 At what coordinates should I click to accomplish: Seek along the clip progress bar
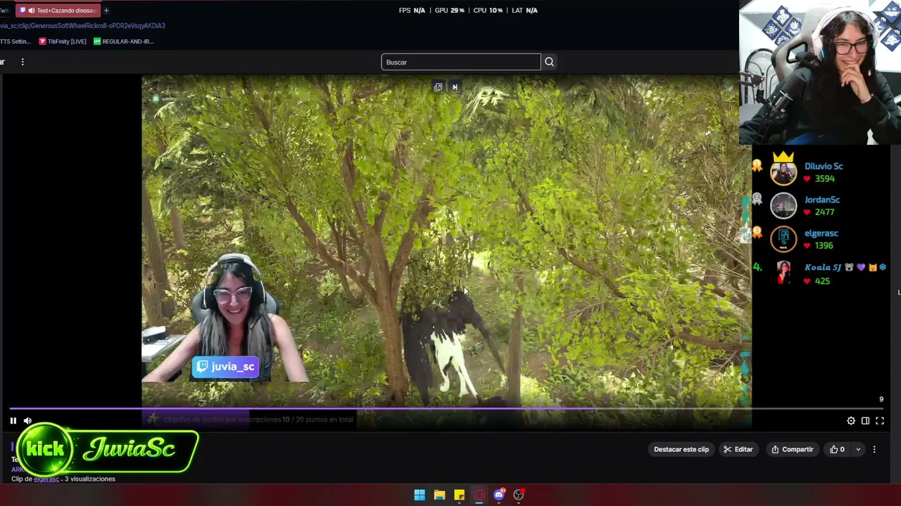coord(446,408)
